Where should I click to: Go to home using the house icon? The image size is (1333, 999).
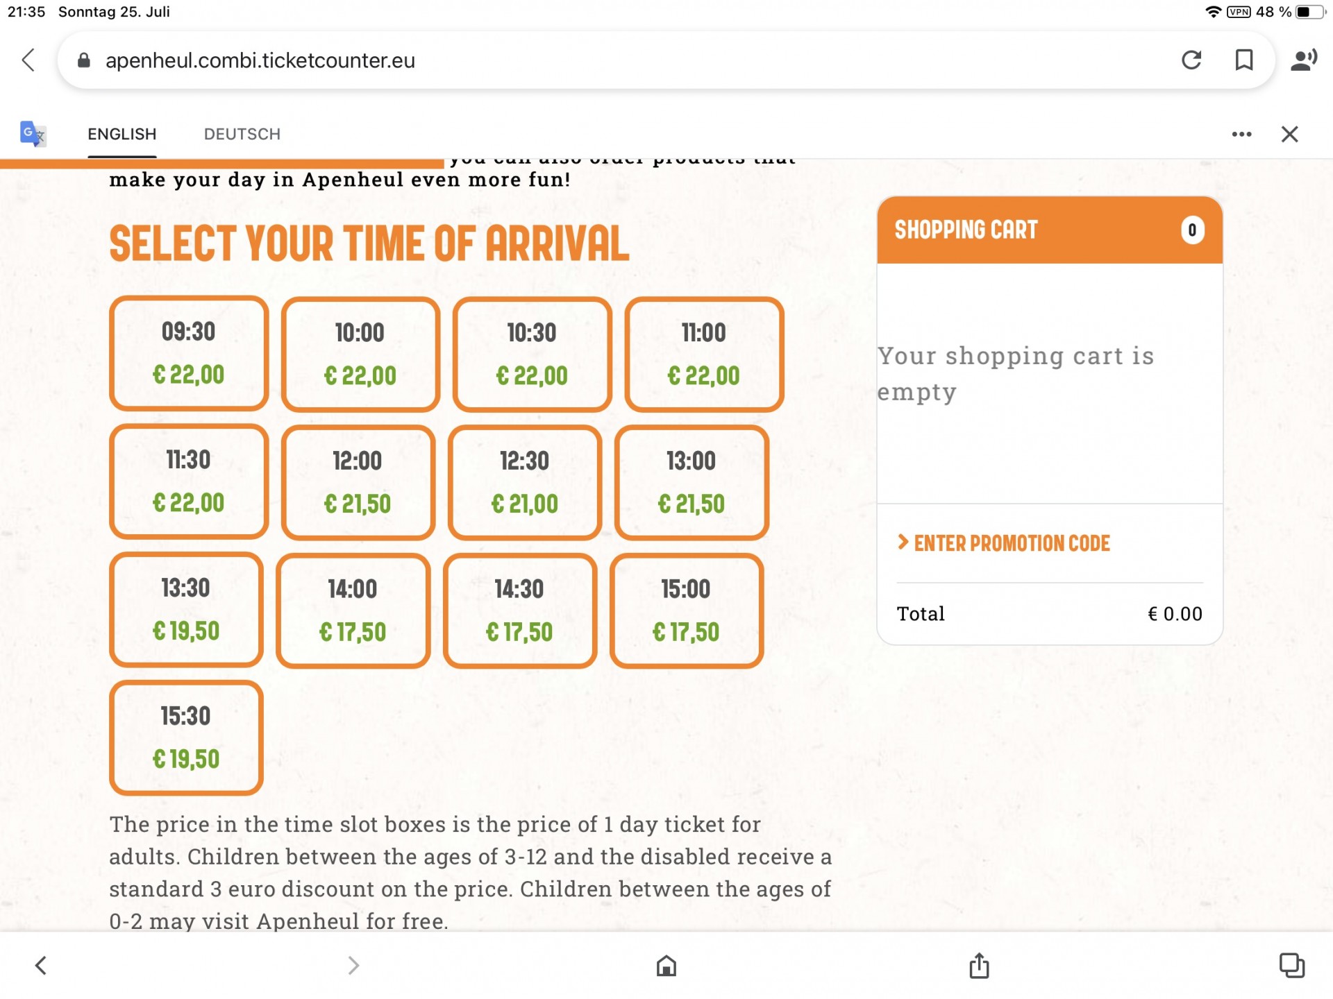click(666, 965)
